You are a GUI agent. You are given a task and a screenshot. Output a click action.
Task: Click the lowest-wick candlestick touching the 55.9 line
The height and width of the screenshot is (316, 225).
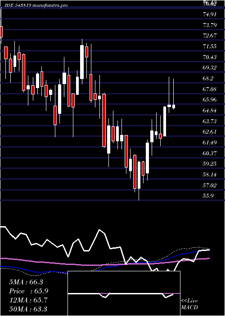click(x=139, y=175)
